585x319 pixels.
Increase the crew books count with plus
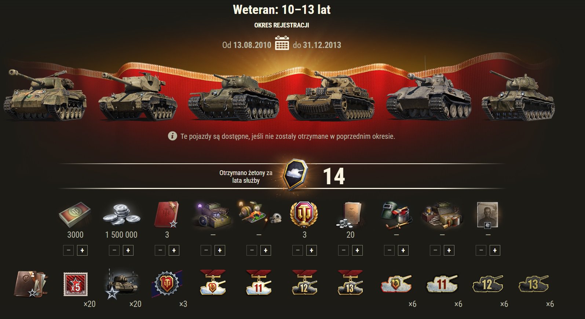coord(174,251)
